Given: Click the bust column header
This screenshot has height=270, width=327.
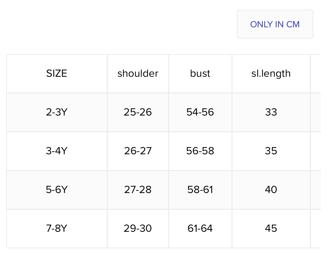Looking at the screenshot, I should click(x=200, y=73).
